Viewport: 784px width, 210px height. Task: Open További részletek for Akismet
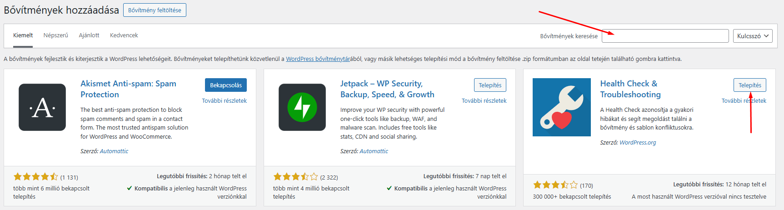[225, 100]
